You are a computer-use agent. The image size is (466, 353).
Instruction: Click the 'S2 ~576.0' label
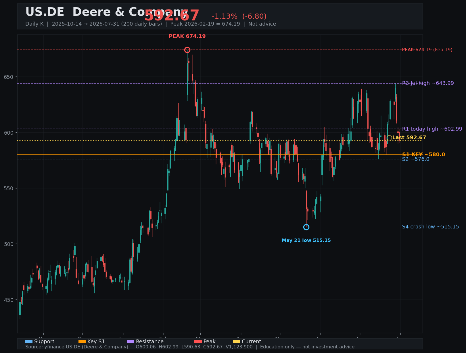tap(415, 159)
